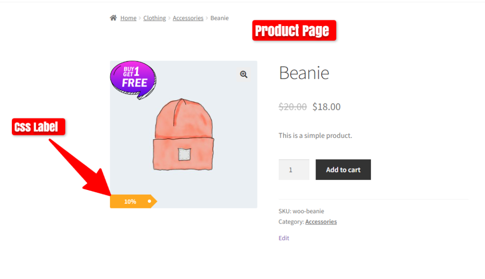The image size is (485, 279).
Task: Click the red CSS Label callout
Action: pos(38,126)
